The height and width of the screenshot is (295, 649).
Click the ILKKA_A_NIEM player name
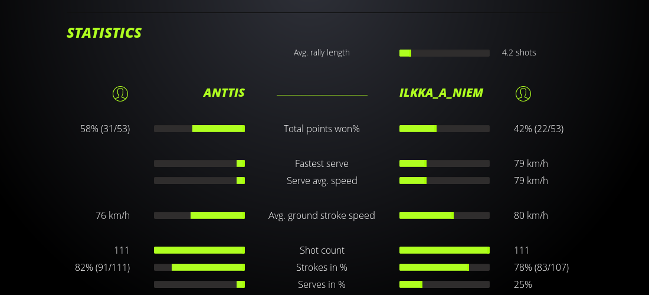coord(441,93)
